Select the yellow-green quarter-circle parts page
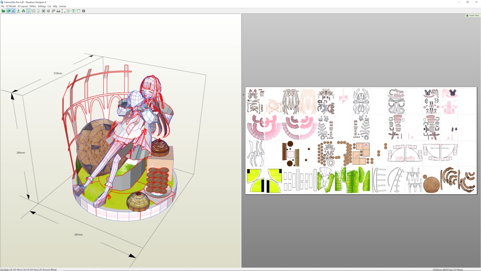481x271 pixels. coord(264,181)
